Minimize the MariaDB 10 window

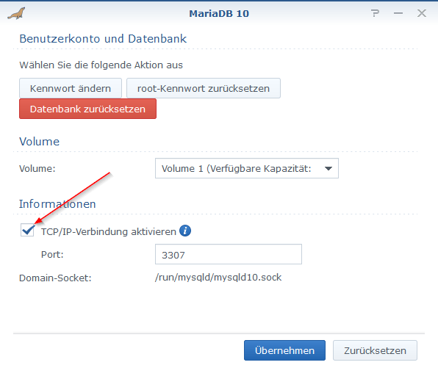click(x=398, y=13)
